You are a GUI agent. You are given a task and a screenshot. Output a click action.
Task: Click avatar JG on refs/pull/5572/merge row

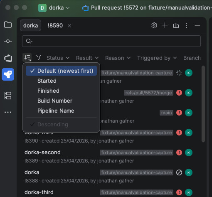click(x=189, y=93)
